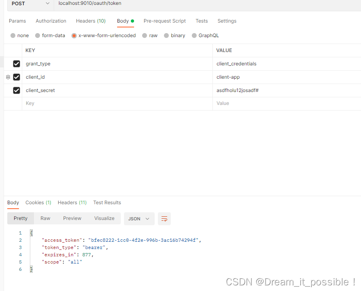Click the "token_type" key in JSON
The width and height of the screenshot is (361, 291).
click(59, 247)
